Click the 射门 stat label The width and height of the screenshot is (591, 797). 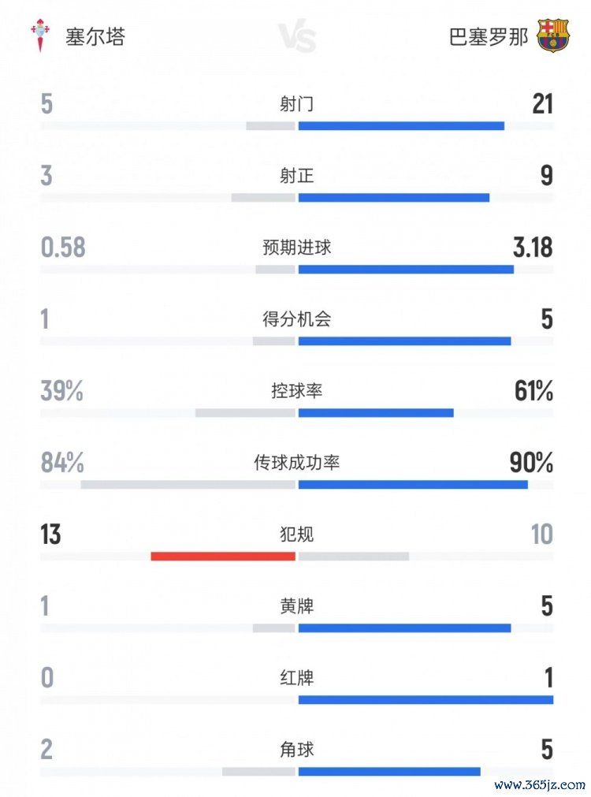pos(296,104)
